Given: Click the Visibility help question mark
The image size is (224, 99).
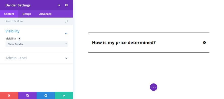Looking at the screenshot, I should pos(19,39).
